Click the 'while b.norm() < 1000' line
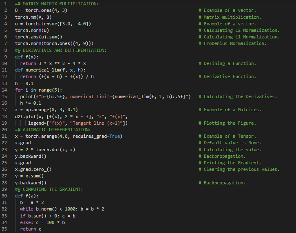296x233 pixels. tap(62, 209)
